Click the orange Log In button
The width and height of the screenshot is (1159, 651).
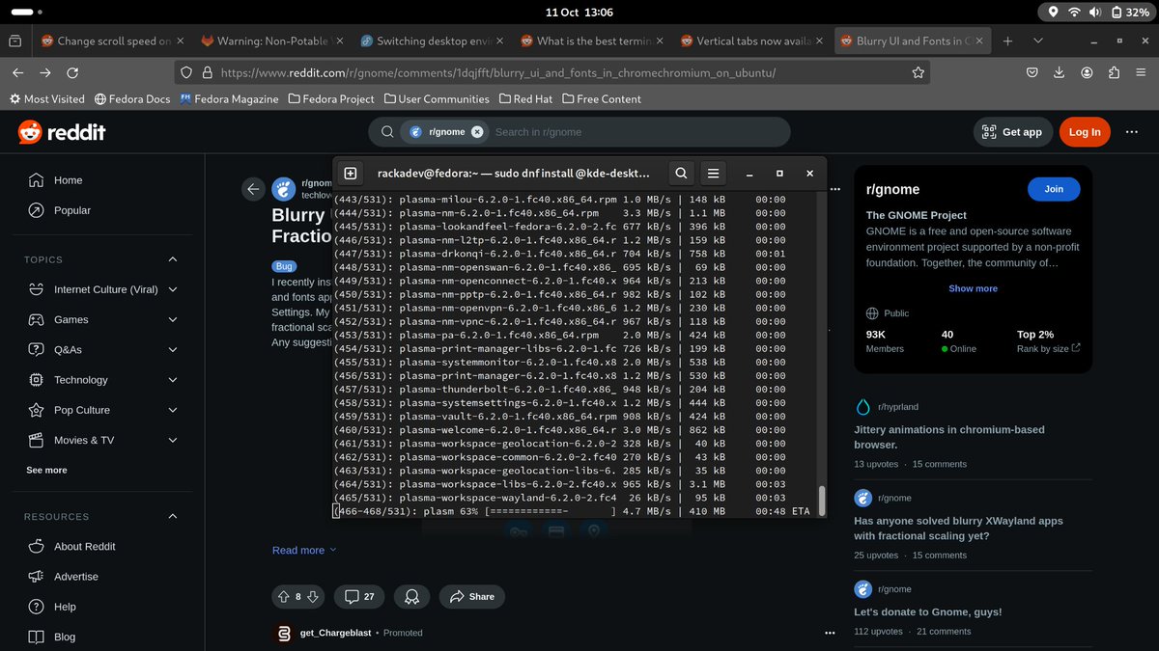click(x=1085, y=132)
